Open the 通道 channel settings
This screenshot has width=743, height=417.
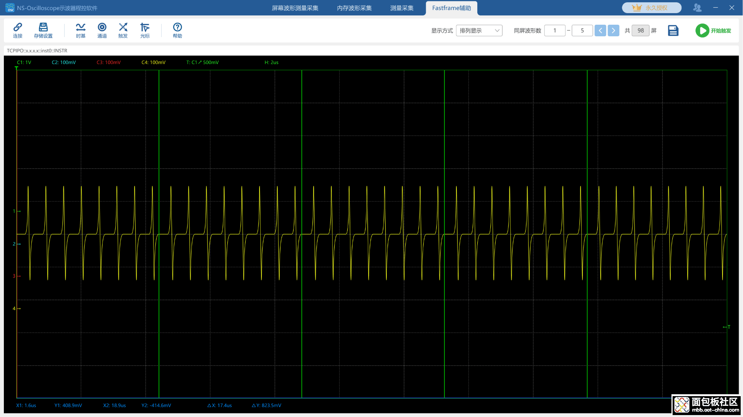click(102, 30)
